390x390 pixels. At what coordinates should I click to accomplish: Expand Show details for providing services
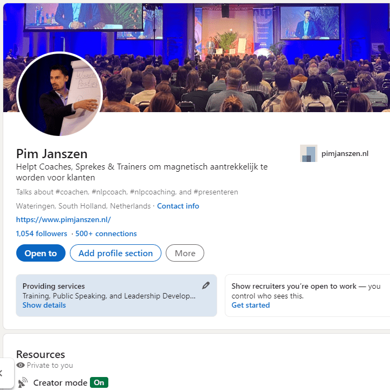pos(44,305)
